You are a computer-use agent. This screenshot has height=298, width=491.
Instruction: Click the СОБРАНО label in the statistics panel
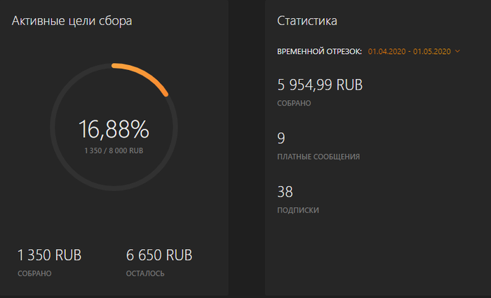[x=295, y=104]
